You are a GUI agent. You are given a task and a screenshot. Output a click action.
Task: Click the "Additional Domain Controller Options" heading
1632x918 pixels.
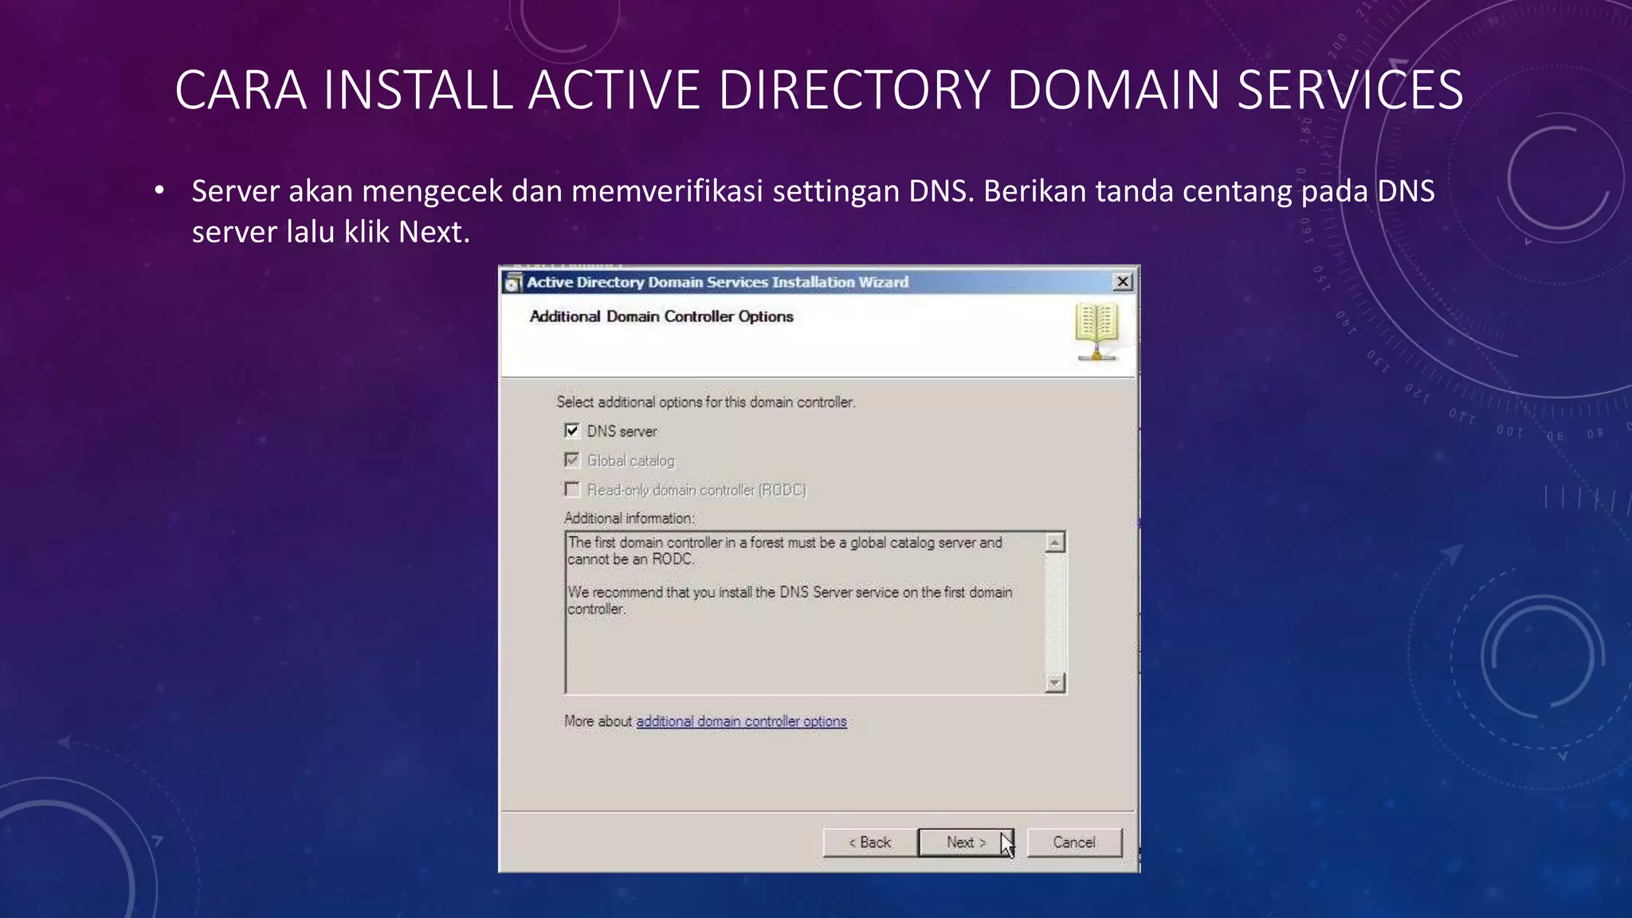click(661, 316)
